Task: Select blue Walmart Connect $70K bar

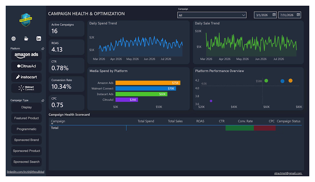Action: (x=146, y=88)
